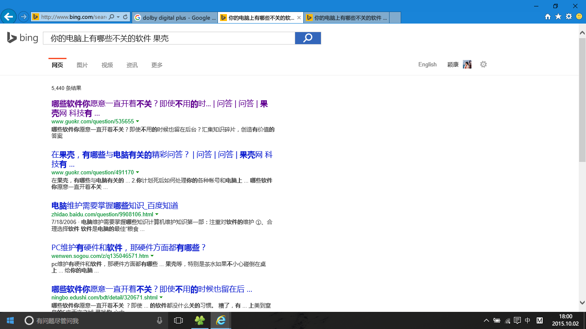Open a new browser tab
This screenshot has height=329, width=586.
[395, 18]
